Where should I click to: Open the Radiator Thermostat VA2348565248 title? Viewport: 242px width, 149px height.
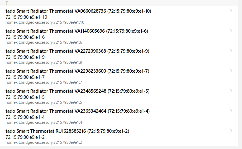click(x=77, y=91)
